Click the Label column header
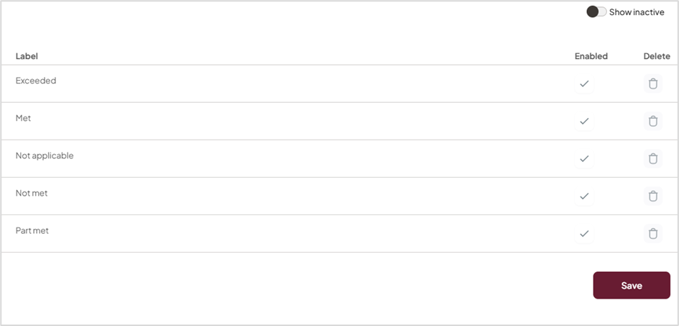This screenshot has width=679, height=326. [27, 56]
